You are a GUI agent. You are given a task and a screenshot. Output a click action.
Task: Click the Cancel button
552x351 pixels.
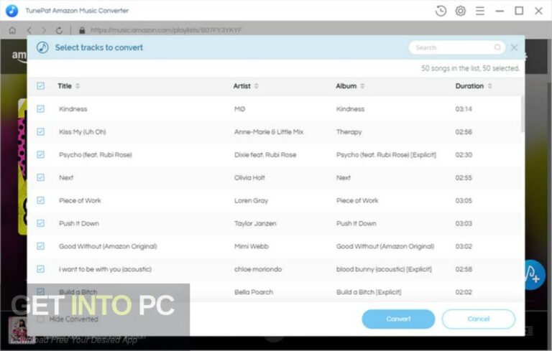click(x=479, y=319)
